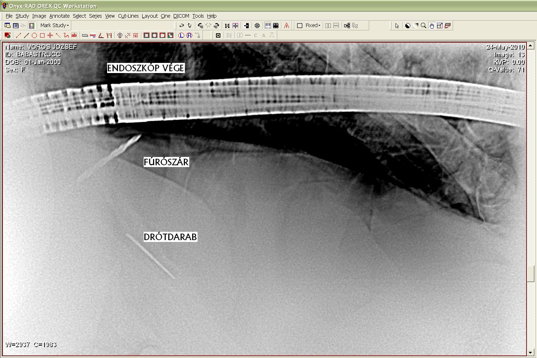537x358 pixels.
Task: Click the region zoom box icon
Action: (440, 26)
